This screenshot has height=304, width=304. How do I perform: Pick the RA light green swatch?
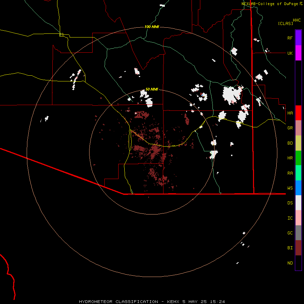[298, 173]
